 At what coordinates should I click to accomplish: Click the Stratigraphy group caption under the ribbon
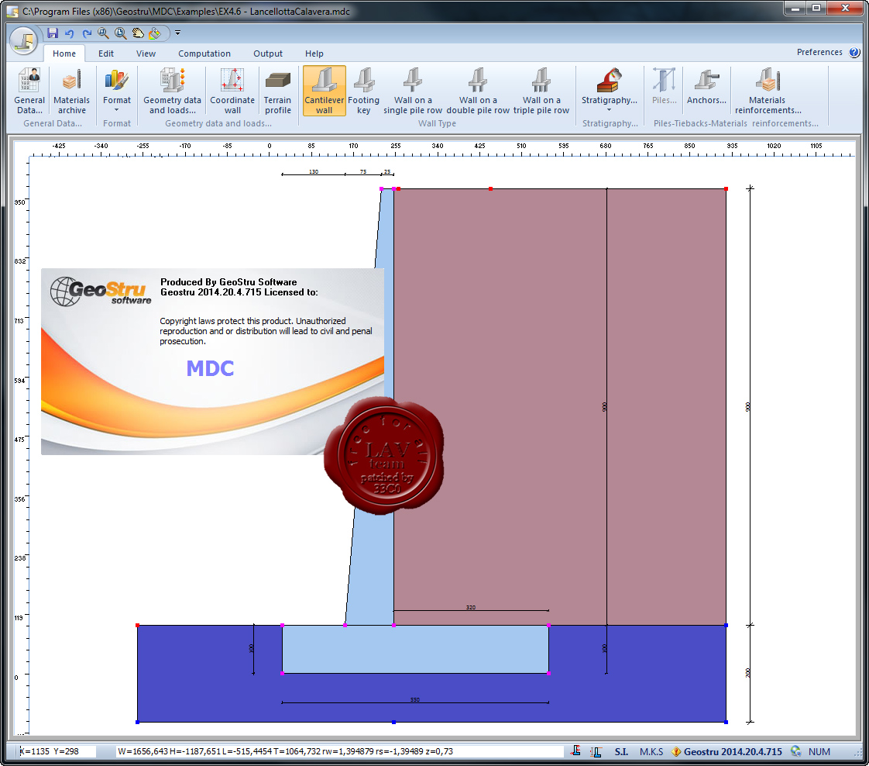[610, 123]
